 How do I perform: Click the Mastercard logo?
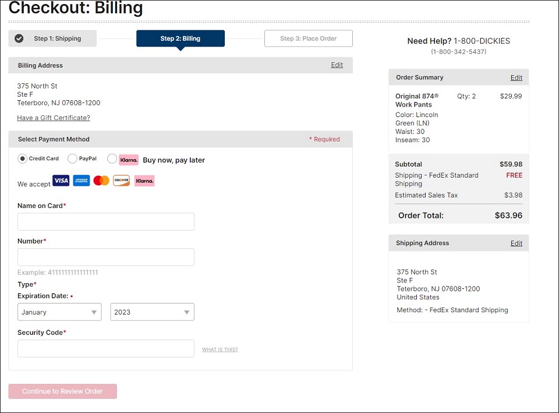(101, 181)
